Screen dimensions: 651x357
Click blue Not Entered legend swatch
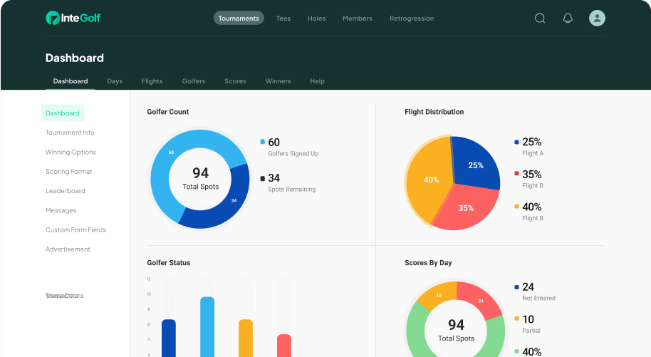tap(516, 287)
